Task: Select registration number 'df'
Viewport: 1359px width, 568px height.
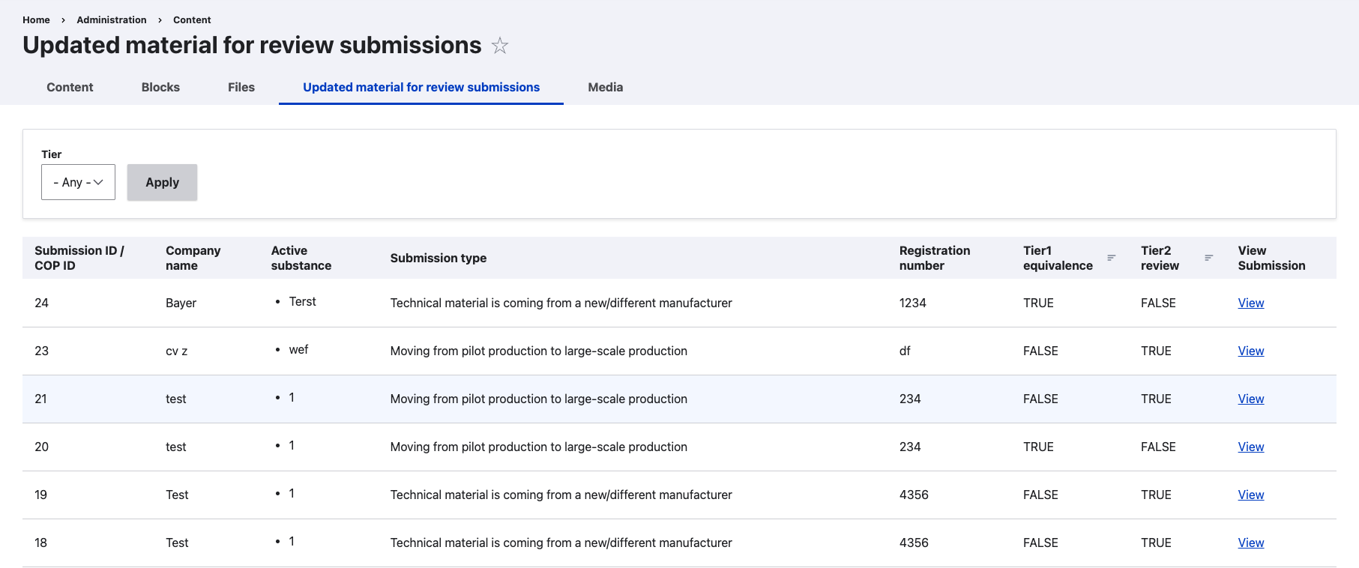Action: click(x=905, y=351)
